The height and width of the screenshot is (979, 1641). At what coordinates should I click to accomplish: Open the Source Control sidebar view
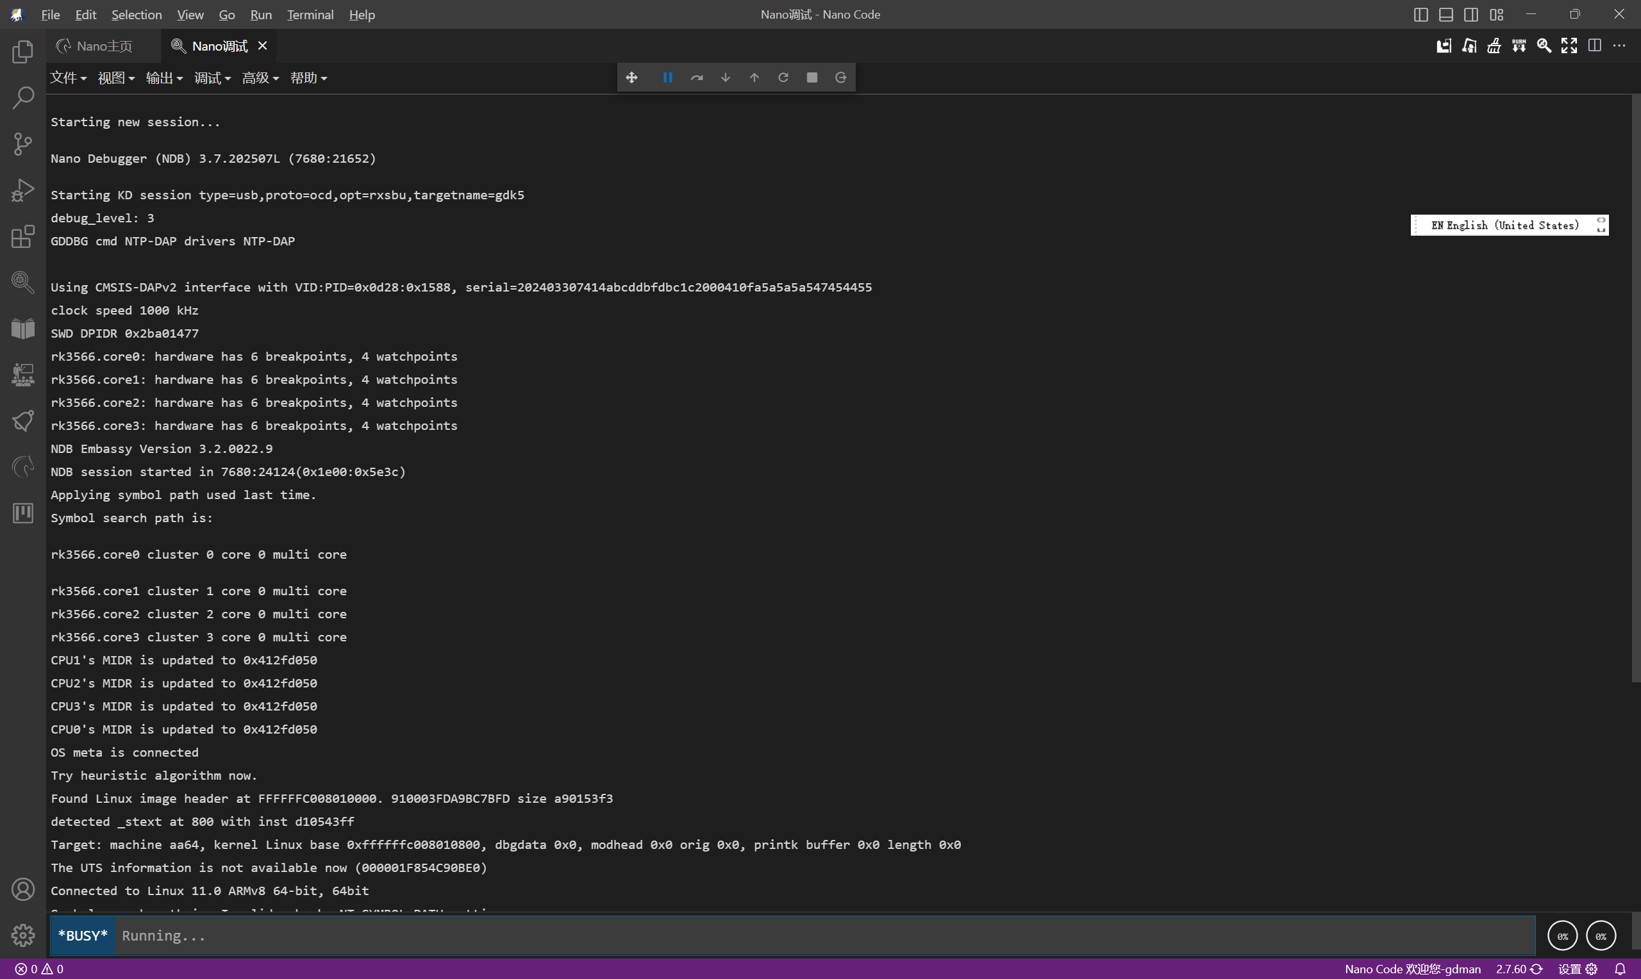pyautogui.click(x=22, y=144)
